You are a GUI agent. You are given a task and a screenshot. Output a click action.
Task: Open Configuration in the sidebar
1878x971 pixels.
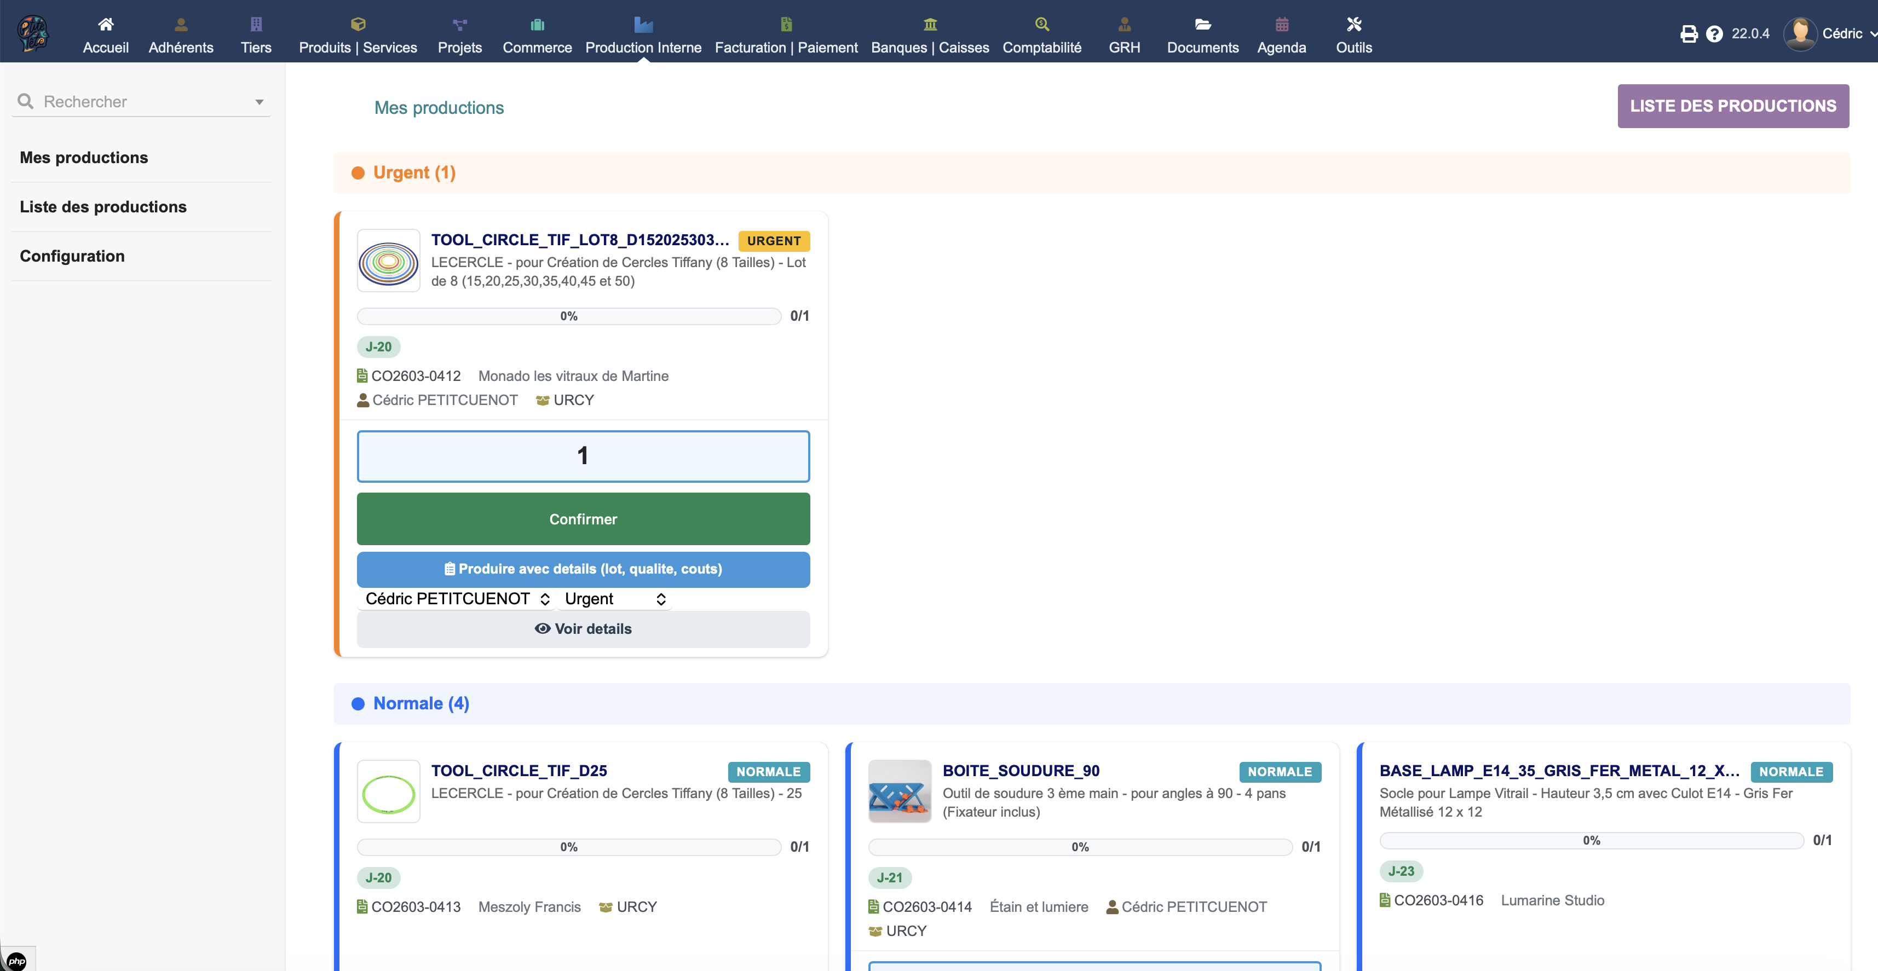pyautogui.click(x=72, y=256)
